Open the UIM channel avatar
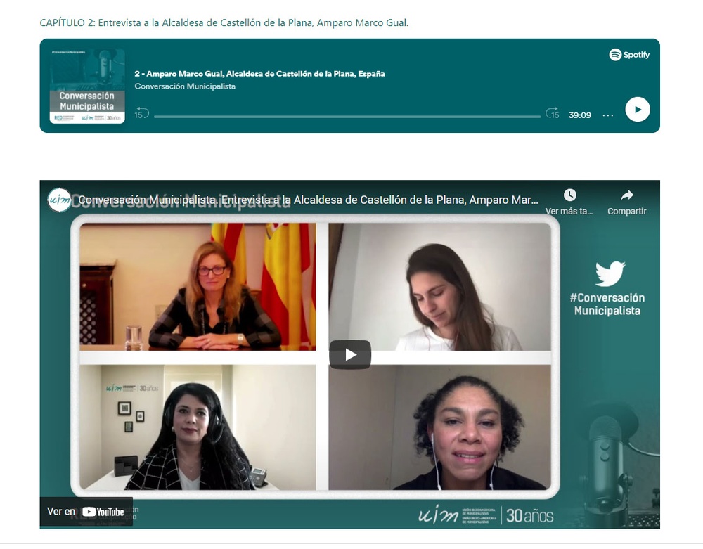This screenshot has height=549, width=703. [60, 200]
